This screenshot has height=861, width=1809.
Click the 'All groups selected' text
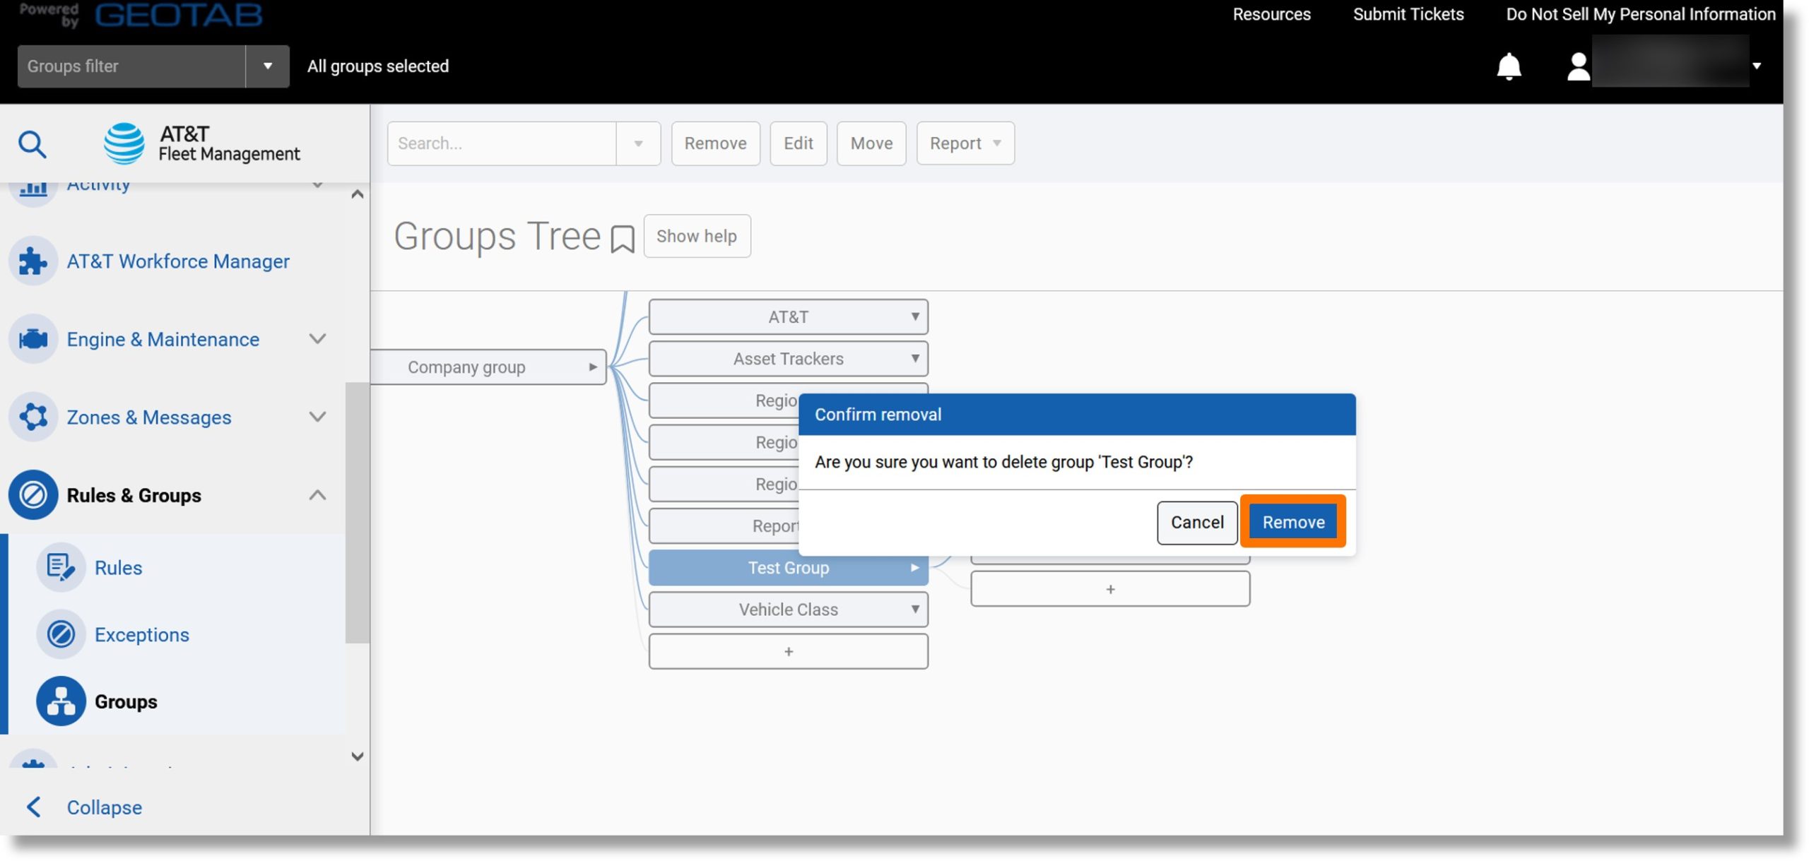377,66
